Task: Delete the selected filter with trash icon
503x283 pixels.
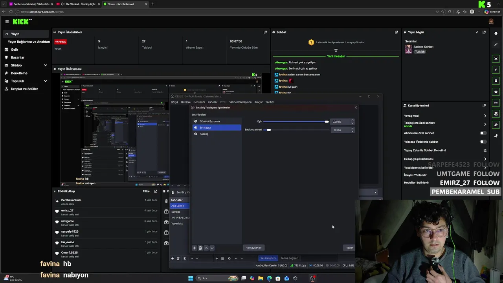Action: (200, 248)
